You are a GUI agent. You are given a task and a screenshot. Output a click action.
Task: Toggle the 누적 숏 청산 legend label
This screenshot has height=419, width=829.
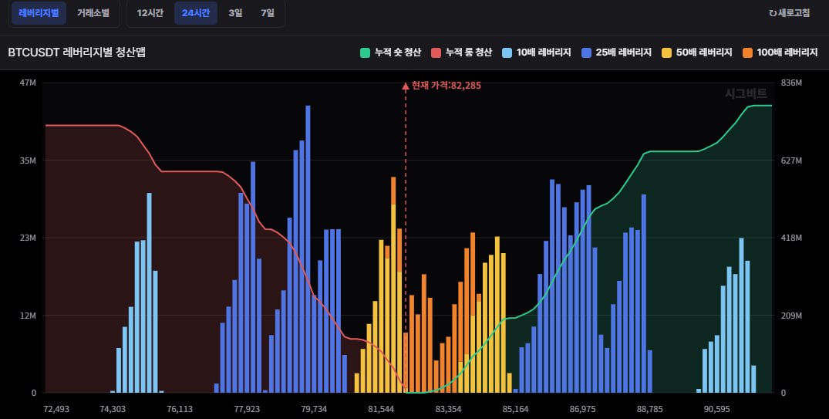[398, 52]
